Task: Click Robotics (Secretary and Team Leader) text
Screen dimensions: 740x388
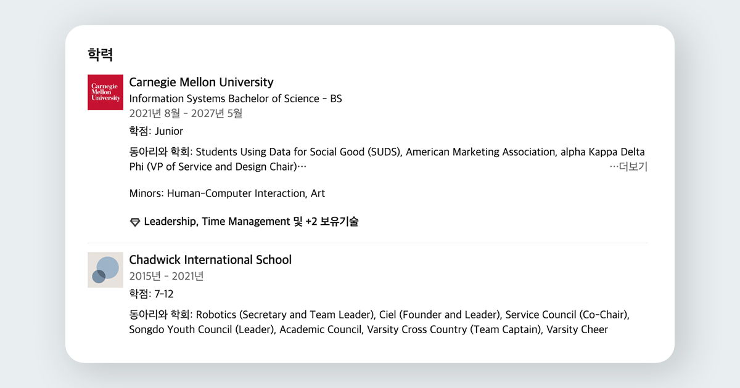Action: [286, 315]
